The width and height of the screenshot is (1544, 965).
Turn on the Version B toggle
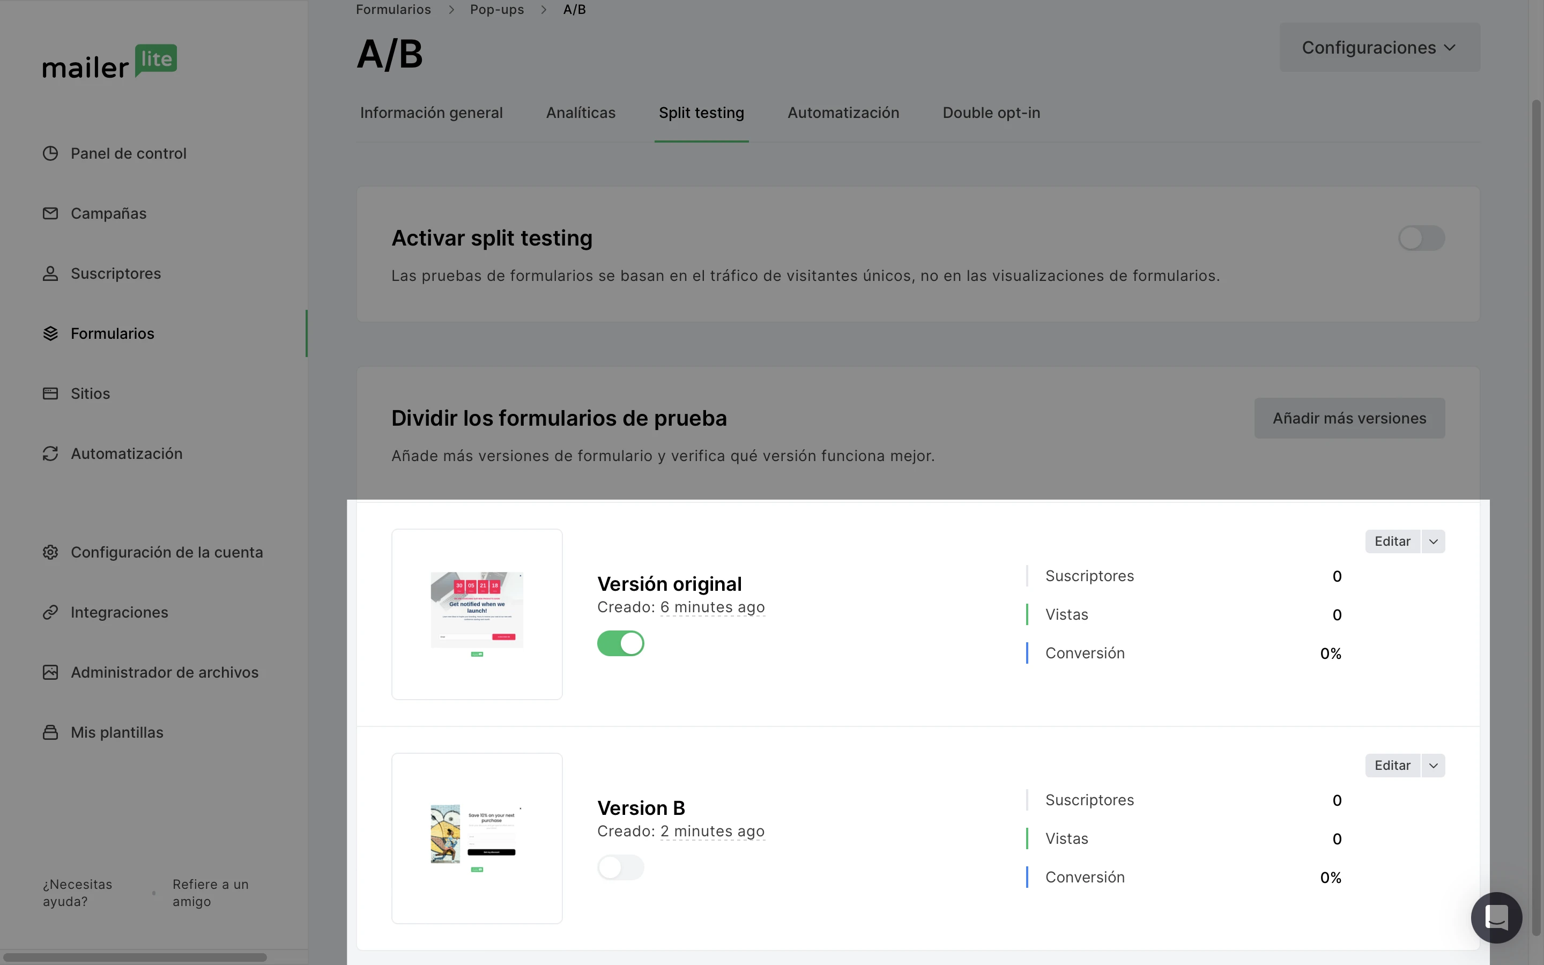(620, 867)
